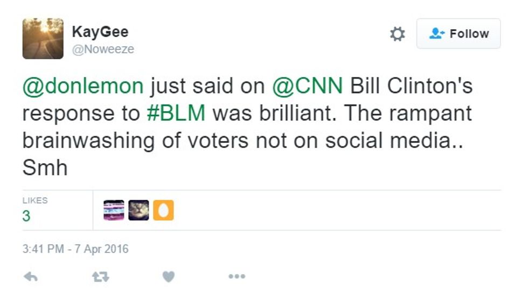View the first liker's striped avatar
Screen dimensions: 528x303
(x=114, y=210)
